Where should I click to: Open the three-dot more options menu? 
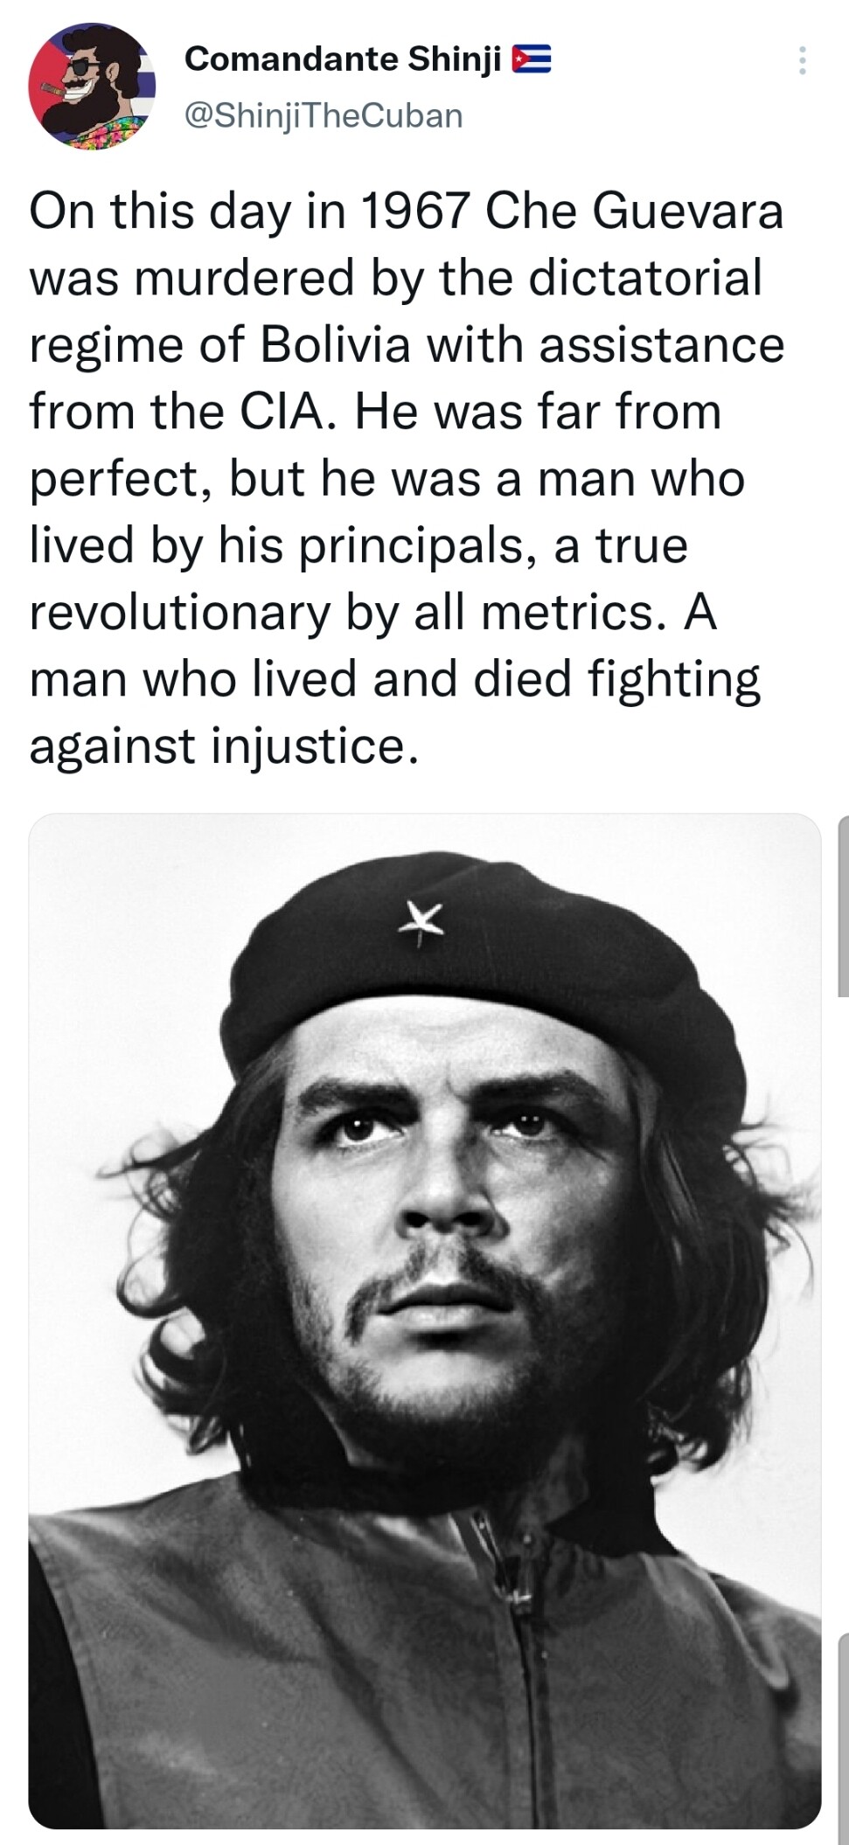pos(802,60)
